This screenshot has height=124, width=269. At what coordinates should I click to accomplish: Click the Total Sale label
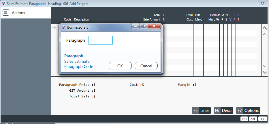coord(82,96)
